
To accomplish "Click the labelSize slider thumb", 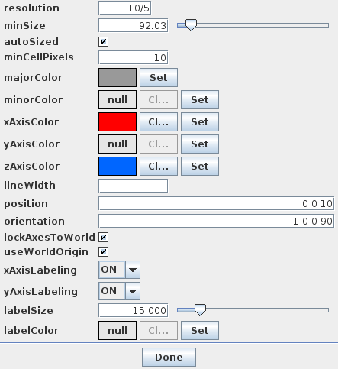I will [x=200, y=310].
